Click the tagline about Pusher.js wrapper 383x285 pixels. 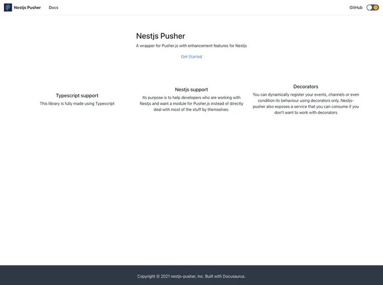[191, 46]
